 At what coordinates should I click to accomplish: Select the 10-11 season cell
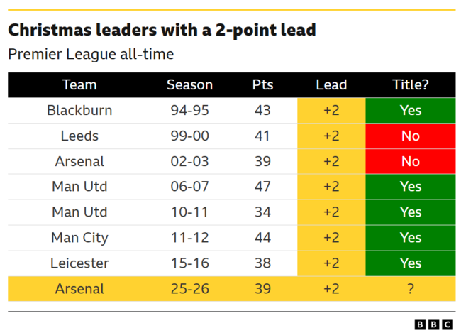click(189, 212)
